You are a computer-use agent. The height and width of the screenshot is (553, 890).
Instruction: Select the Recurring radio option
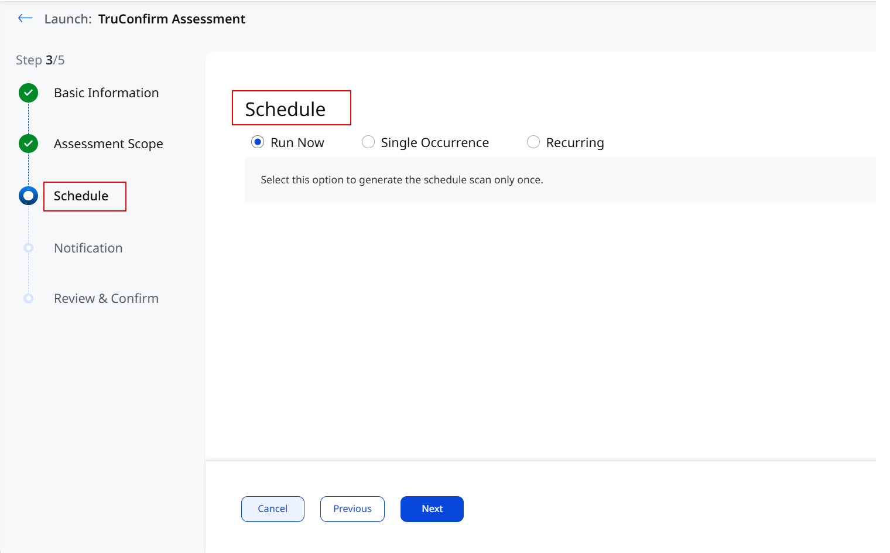pyautogui.click(x=533, y=142)
